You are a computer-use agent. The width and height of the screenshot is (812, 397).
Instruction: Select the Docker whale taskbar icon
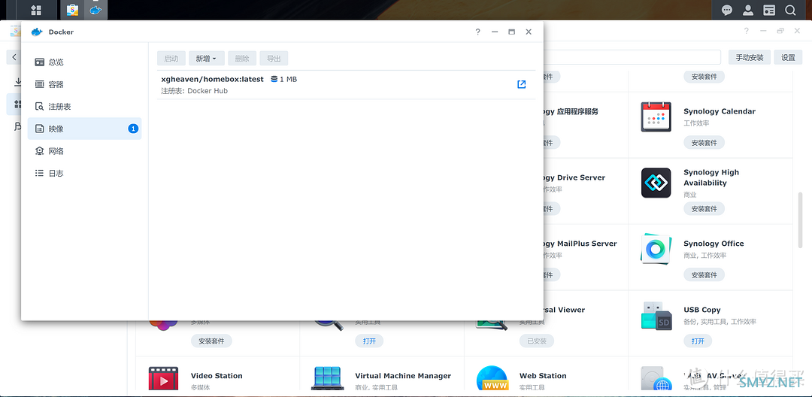click(x=95, y=10)
